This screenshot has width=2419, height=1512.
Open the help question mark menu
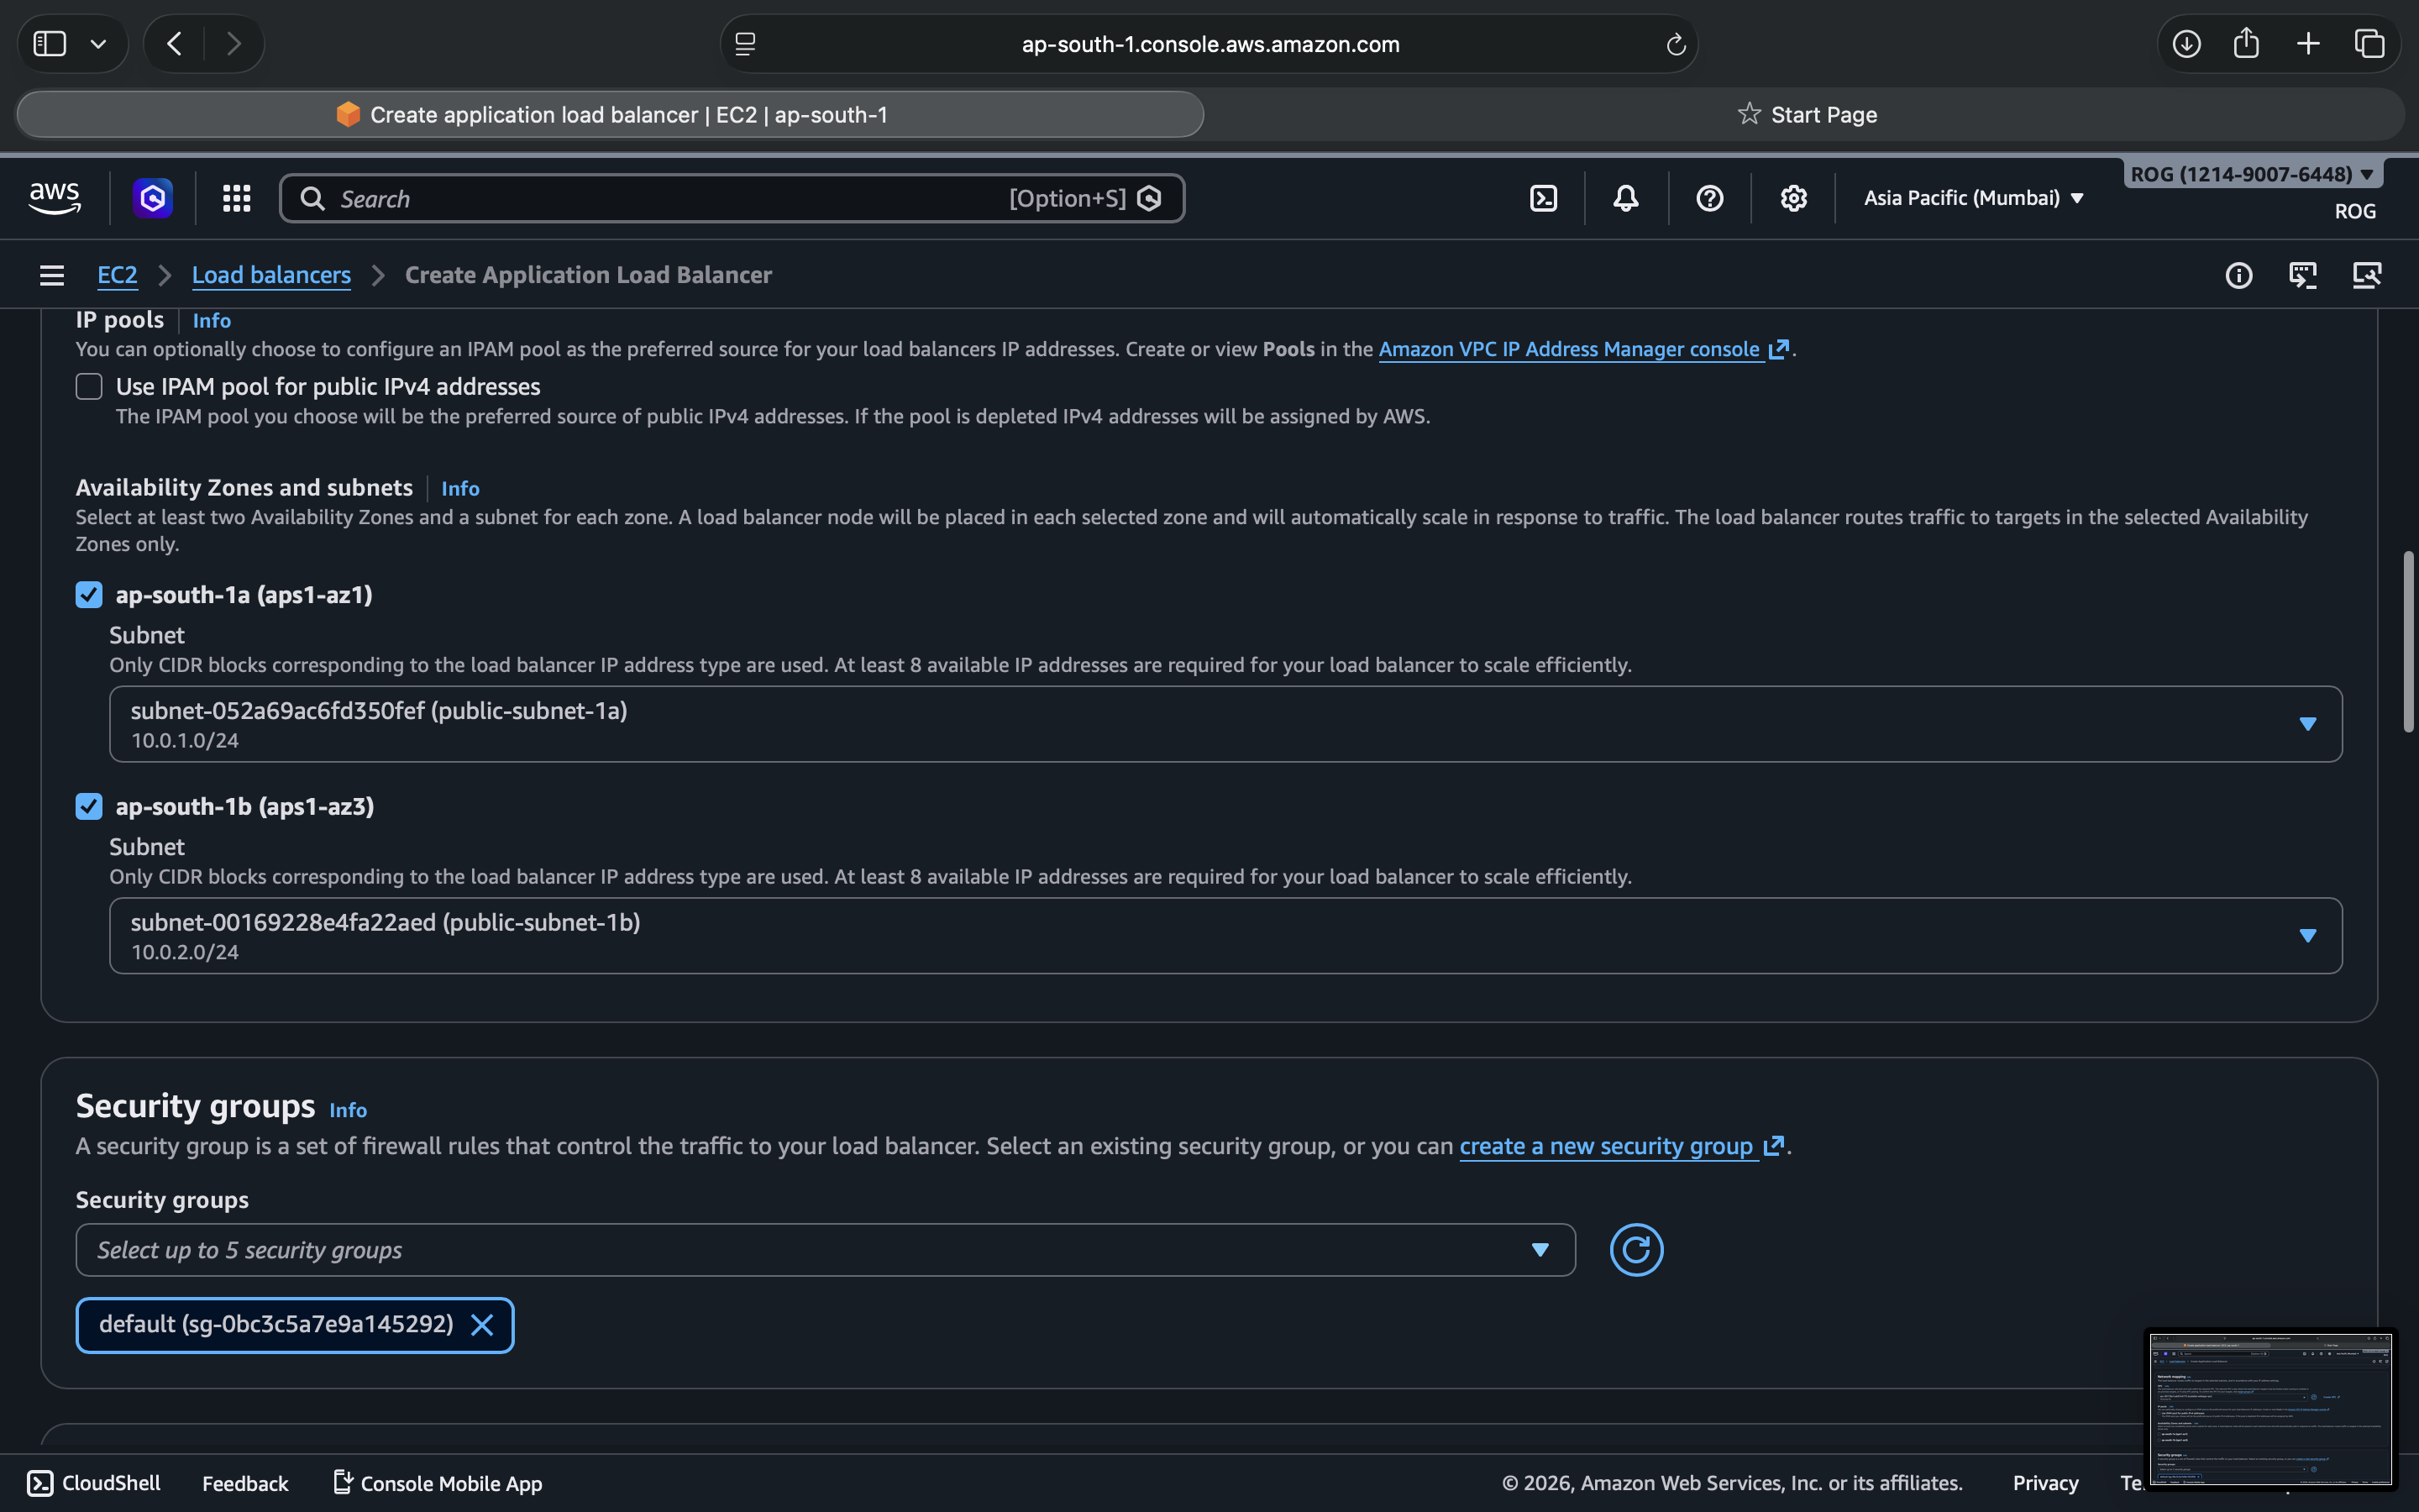(x=1709, y=198)
